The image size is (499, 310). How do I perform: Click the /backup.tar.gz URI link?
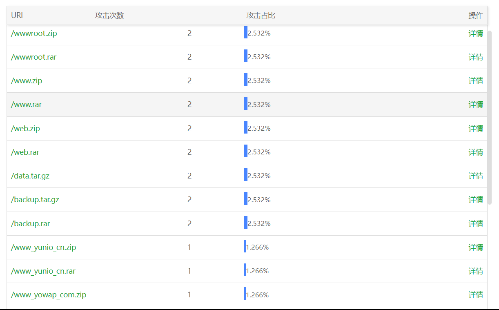35,200
